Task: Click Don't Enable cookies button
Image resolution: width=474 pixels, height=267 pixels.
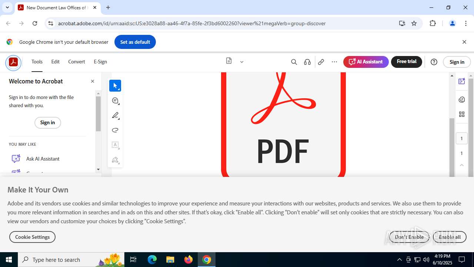Action: pyautogui.click(x=409, y=237)
